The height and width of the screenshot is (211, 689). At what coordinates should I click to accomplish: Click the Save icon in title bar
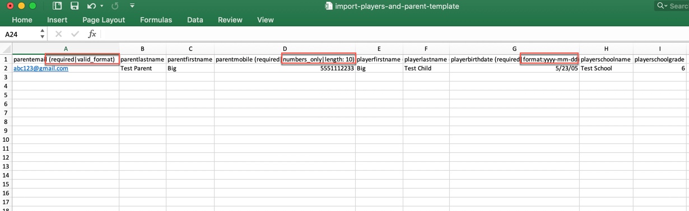pos(74,6)
